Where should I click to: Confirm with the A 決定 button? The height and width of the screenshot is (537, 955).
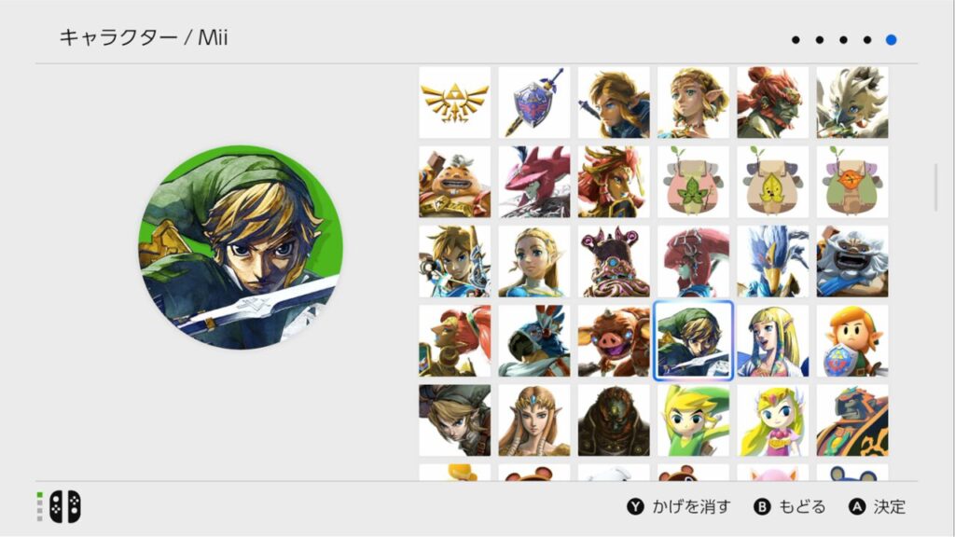877,506
